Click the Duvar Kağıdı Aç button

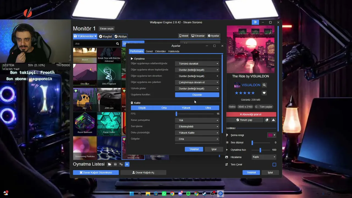(143, 172)
